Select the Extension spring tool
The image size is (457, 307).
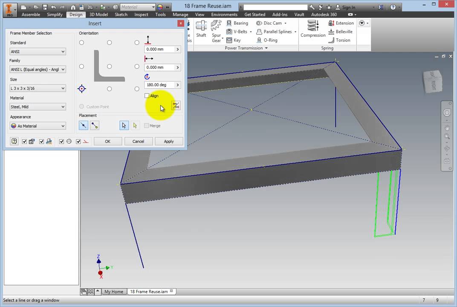click(x=341, y=23)
